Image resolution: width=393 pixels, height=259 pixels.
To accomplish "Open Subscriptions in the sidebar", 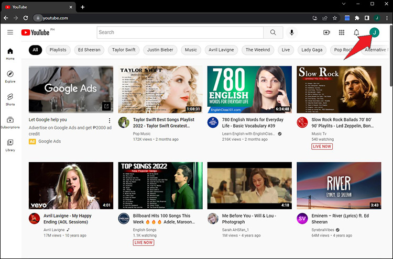I will (10, 122).
